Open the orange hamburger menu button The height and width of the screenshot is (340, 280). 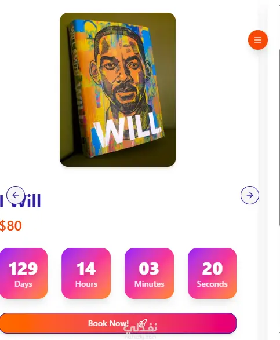click(258, 40)
